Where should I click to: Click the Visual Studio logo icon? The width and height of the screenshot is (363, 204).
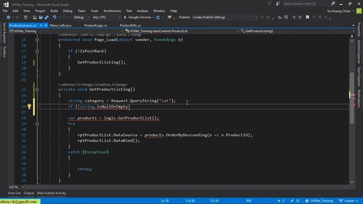6,5
